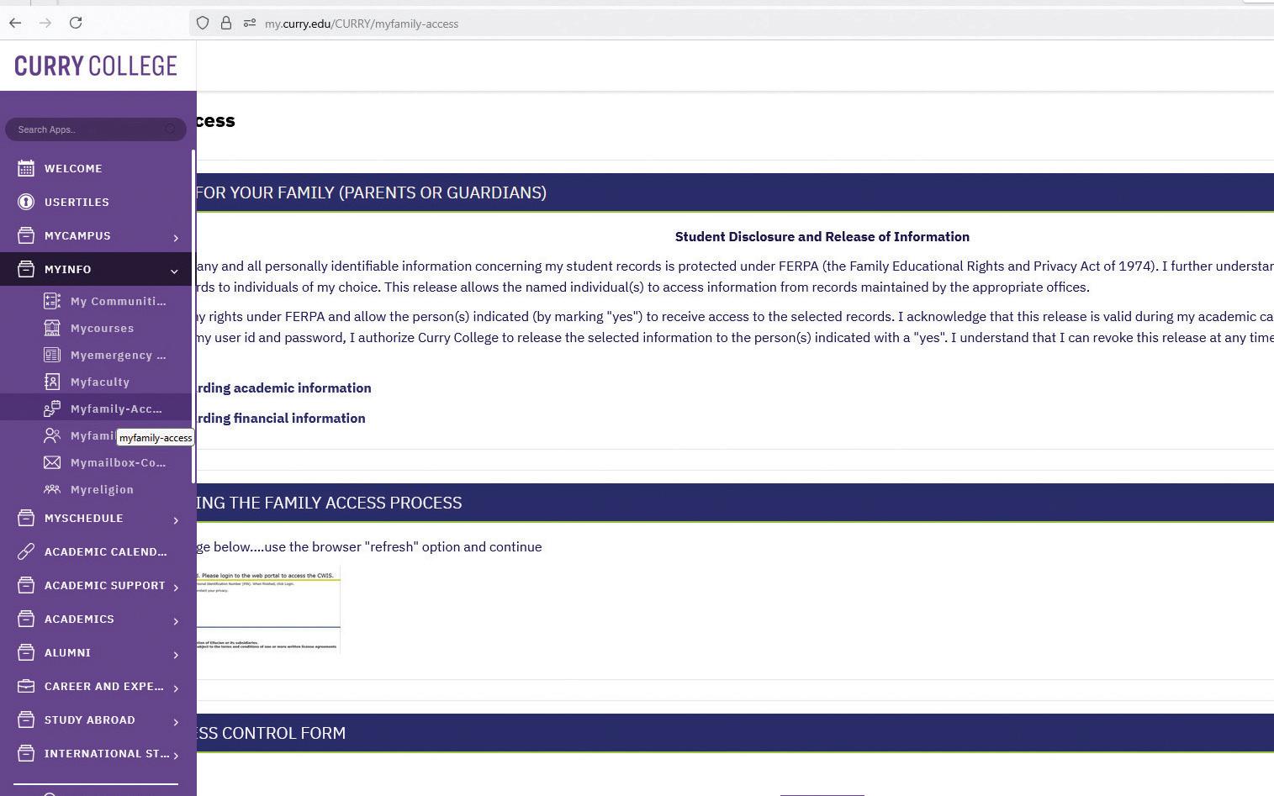1274x796 pixels.
Task: Open the Mymailbox-Co... link
Action: pos(118,462)
